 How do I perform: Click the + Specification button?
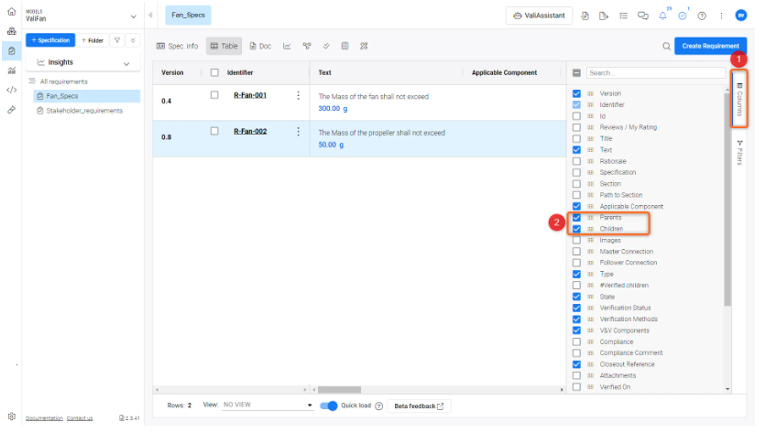[x=50, y=40]
